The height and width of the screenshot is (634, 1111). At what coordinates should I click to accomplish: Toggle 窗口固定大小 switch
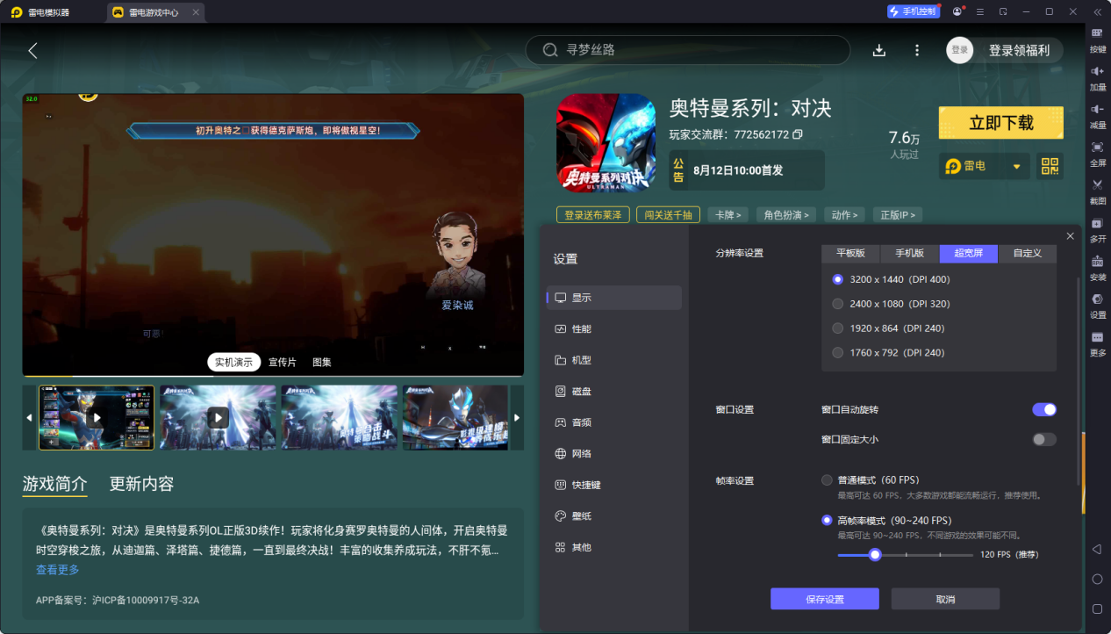click(x=1044, y=439)
